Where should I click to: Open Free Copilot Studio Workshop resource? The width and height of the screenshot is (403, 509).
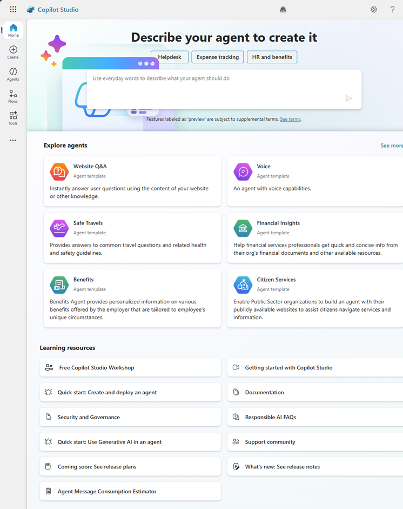pyautogui.click(x=130, y=367)
